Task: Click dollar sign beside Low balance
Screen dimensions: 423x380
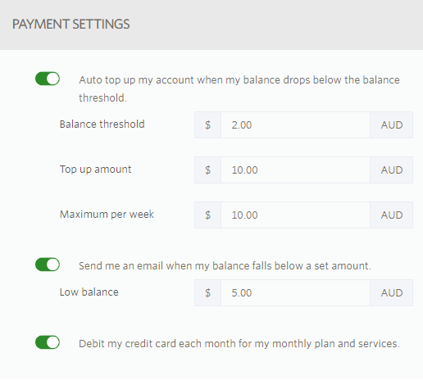Action: tap(207, 292)
